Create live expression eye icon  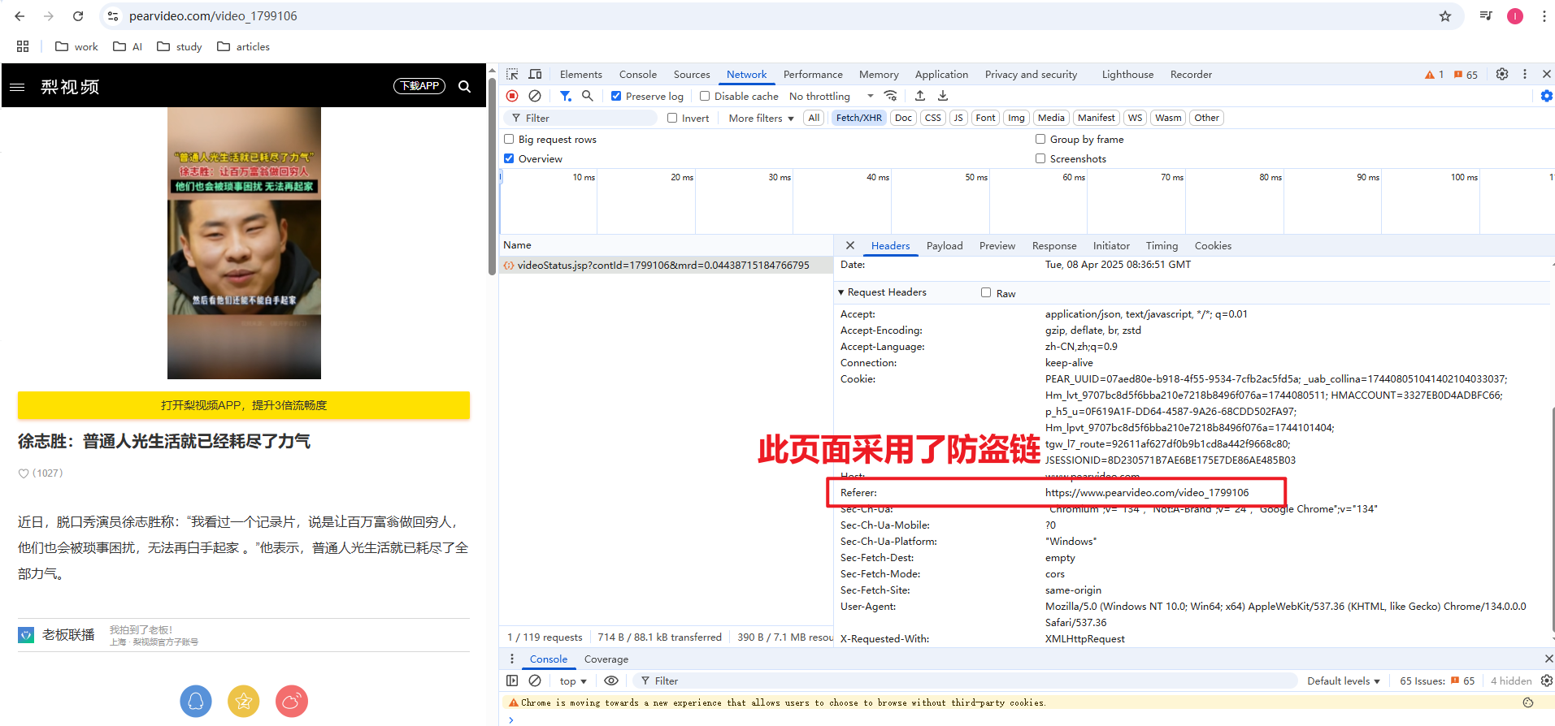[x=611, y=681]
